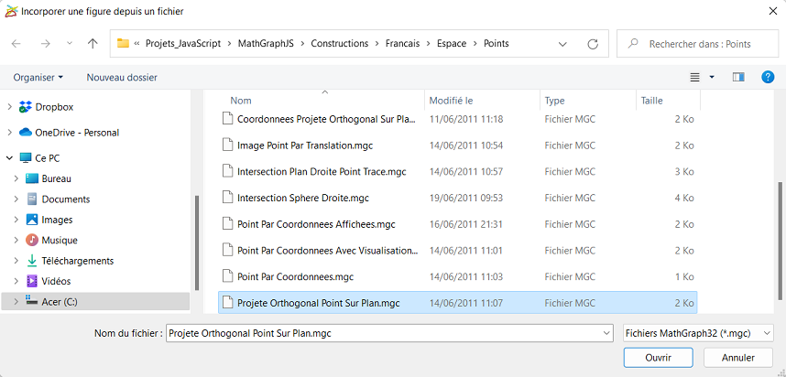Click the Nom du fichier input field
Image resolution: width=786 pixels, height=377 pixels.
[389, 333]
